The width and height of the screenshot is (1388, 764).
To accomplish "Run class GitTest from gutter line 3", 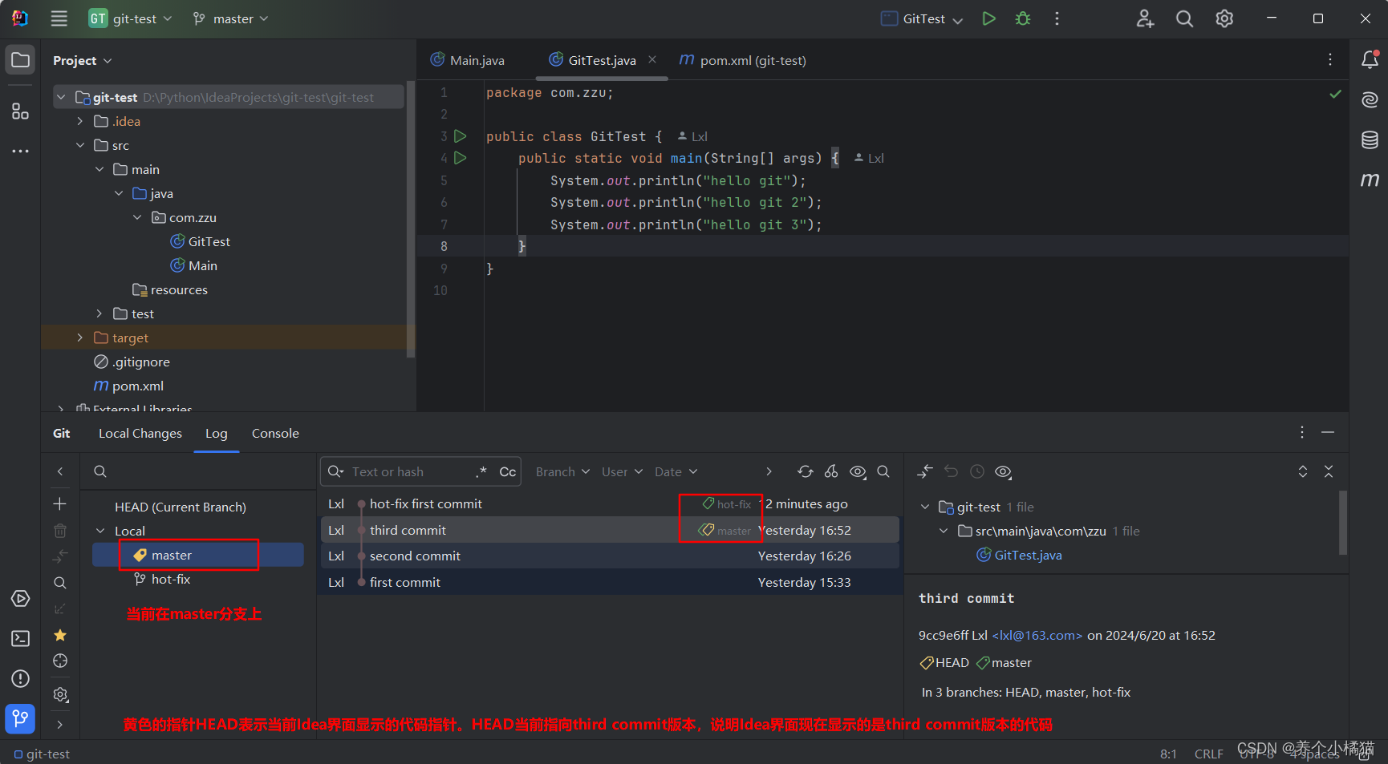I will coord(461,136).
